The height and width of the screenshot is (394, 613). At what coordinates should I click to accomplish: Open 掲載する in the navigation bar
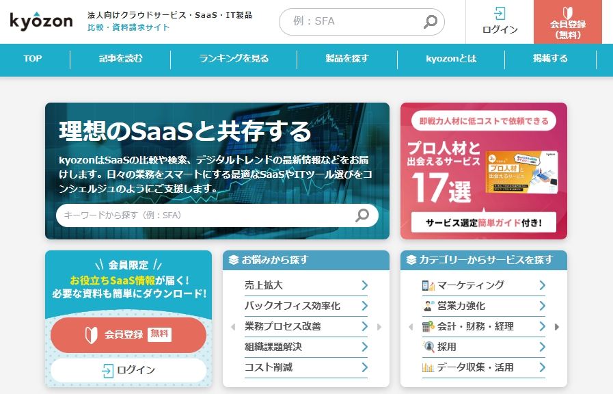[x=550, y=59]
